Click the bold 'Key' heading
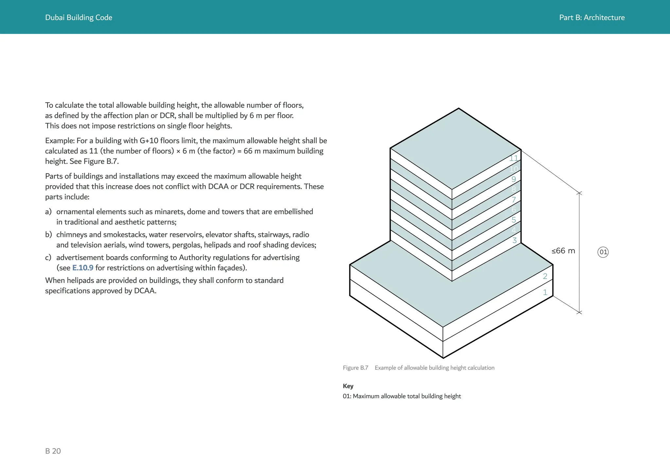Viewport: 670px width, 473px height. (348, 386)
